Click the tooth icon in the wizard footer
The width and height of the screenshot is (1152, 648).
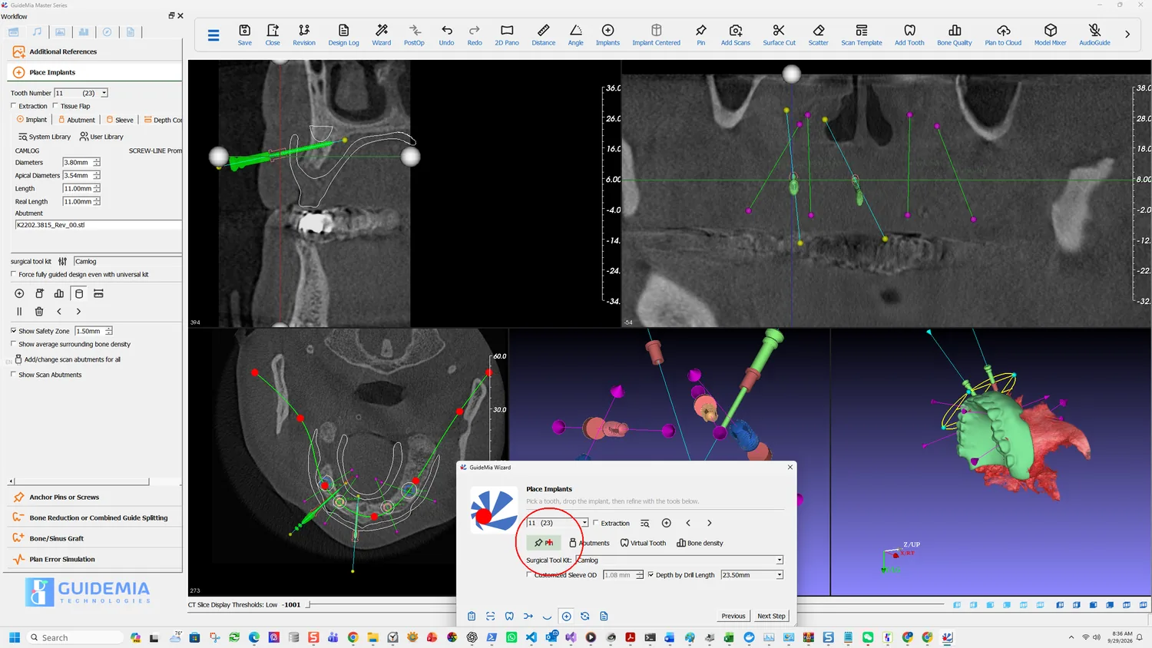pos(509,616)
